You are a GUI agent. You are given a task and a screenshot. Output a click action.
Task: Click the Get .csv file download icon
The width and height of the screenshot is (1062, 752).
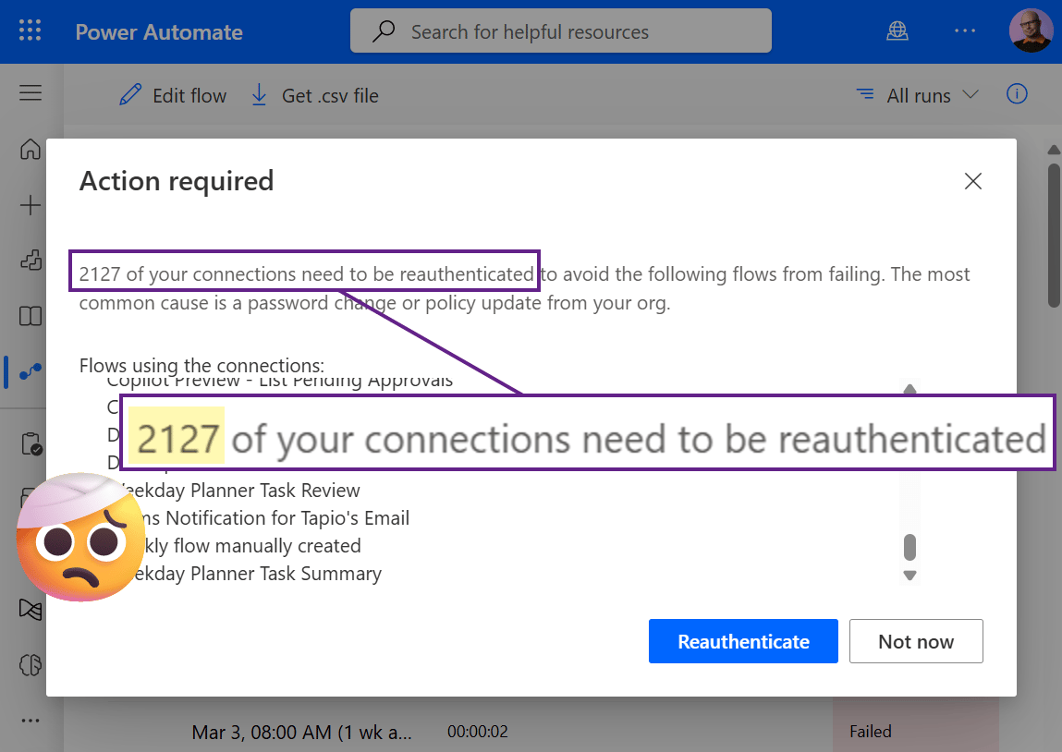point(259,95)
